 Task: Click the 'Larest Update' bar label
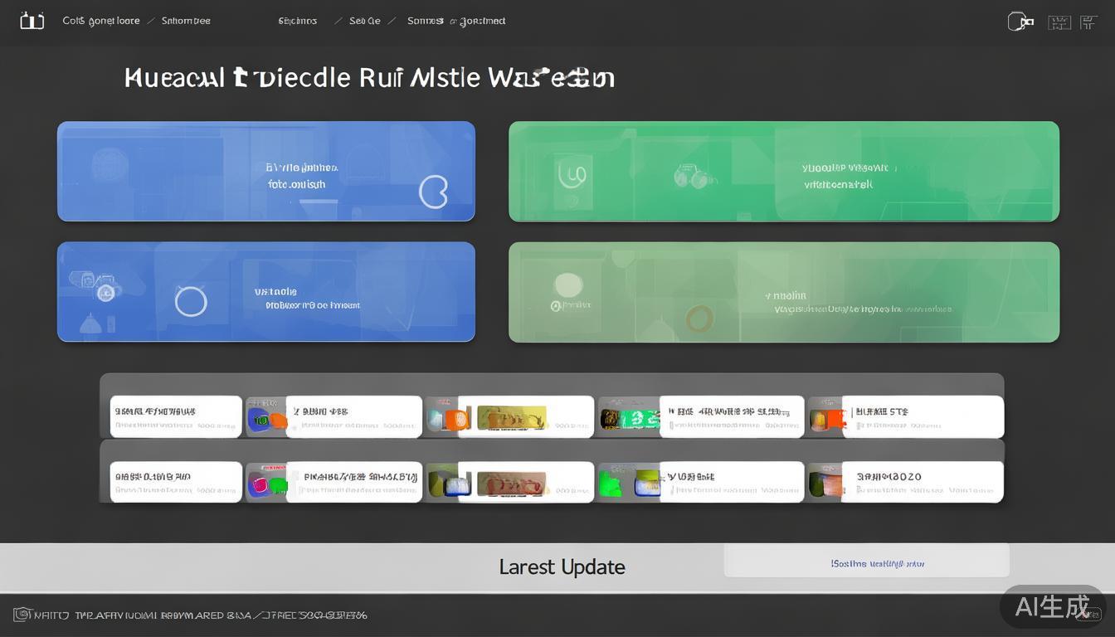[x=562, y=567]
